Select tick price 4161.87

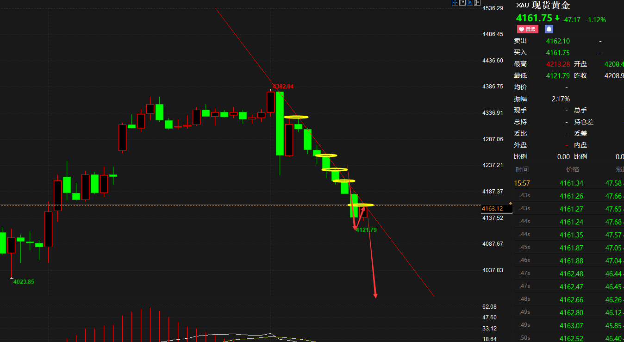click(571, 248)
